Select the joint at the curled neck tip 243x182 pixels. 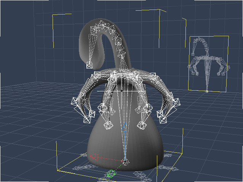point(89,65)
